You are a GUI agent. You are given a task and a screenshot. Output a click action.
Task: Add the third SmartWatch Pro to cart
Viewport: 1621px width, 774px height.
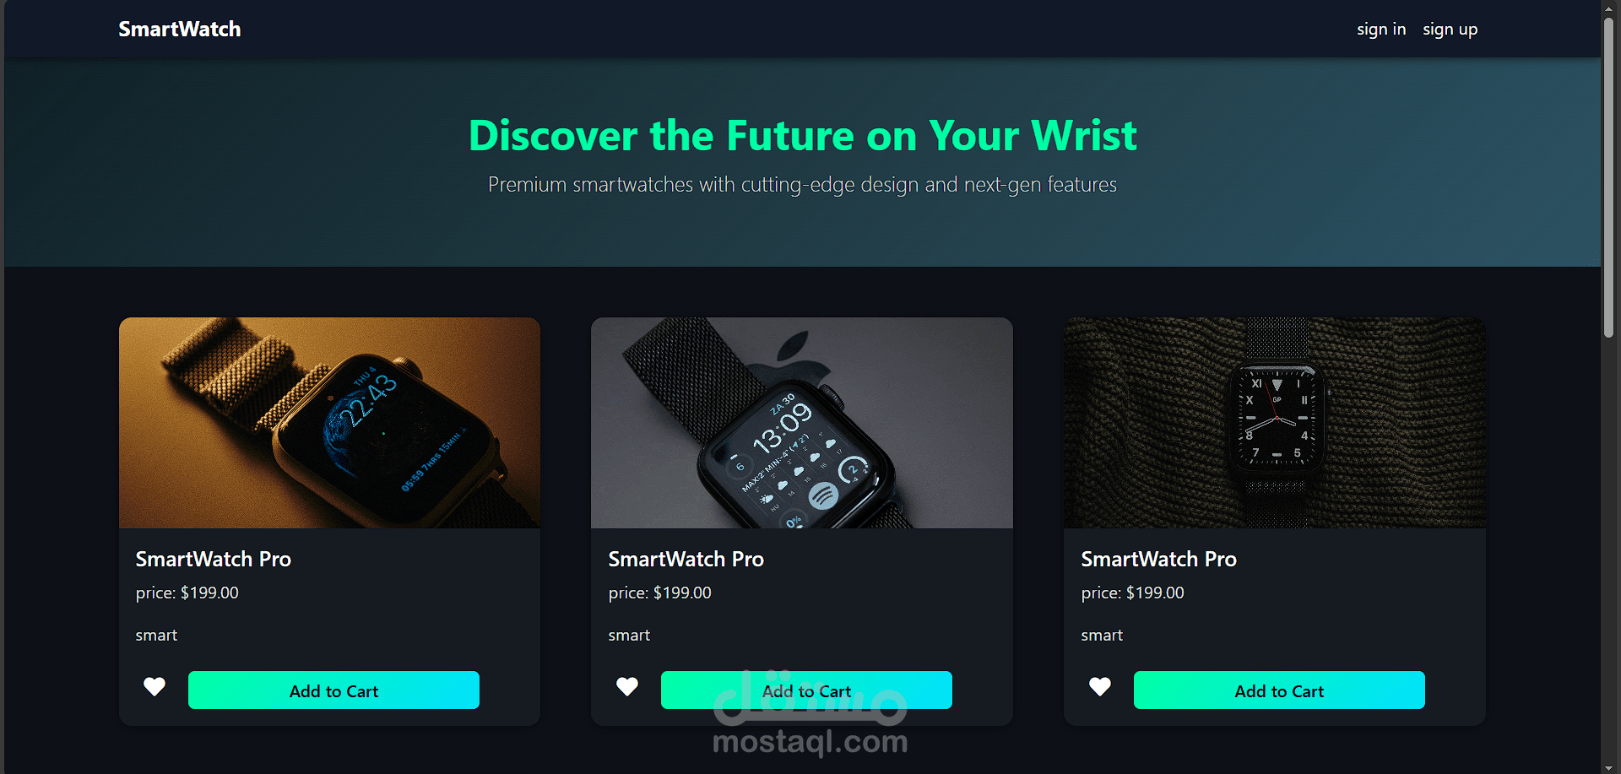tap(1279, 690)
